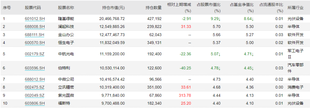Click industry cell 消费电子
The height and width of the screenshot is (108, 310).
[295, 87]
